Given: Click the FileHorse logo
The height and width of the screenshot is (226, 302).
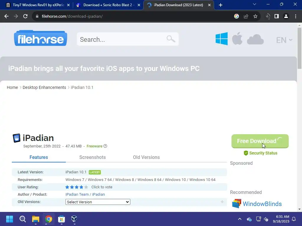Looking at the screenshot, I should [x=40, y=38].
